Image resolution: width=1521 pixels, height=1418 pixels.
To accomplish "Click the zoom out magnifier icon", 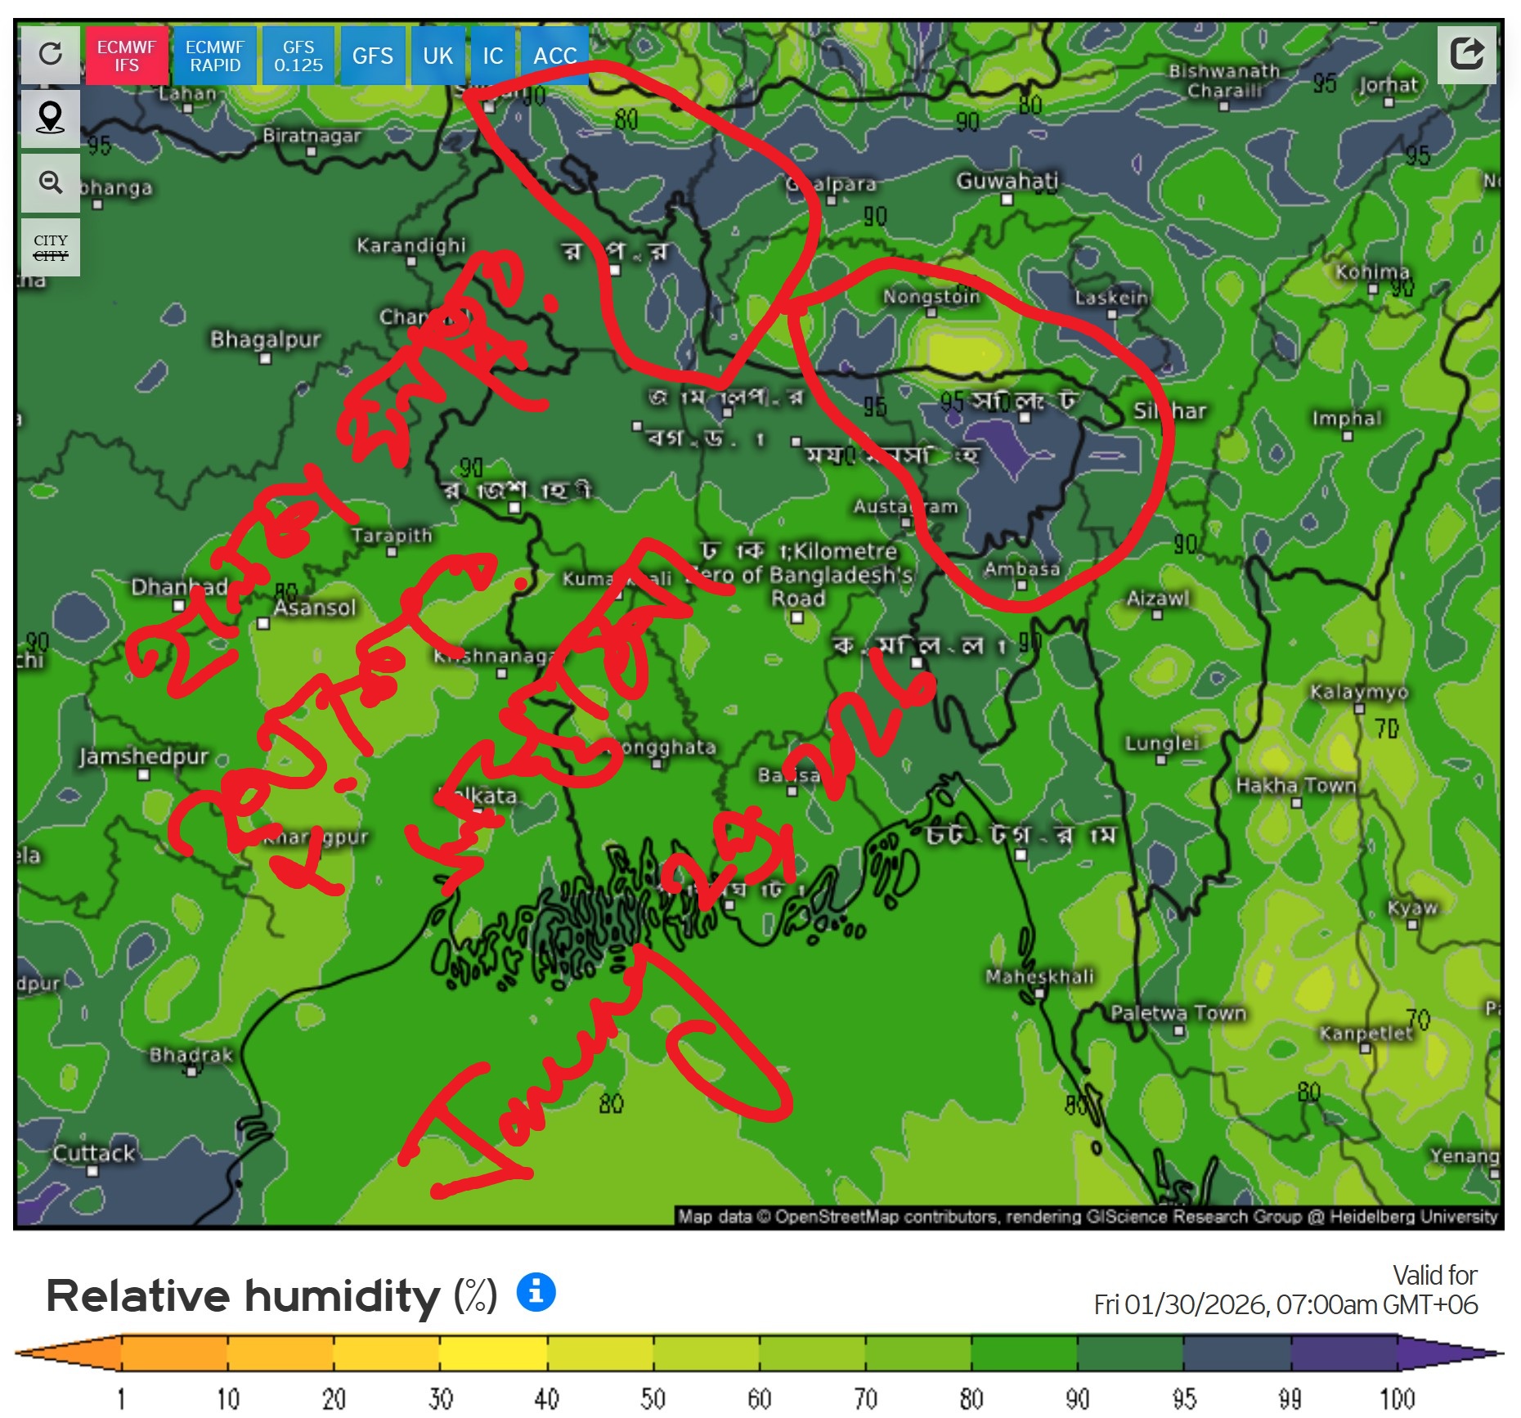I will coord(50,182).
